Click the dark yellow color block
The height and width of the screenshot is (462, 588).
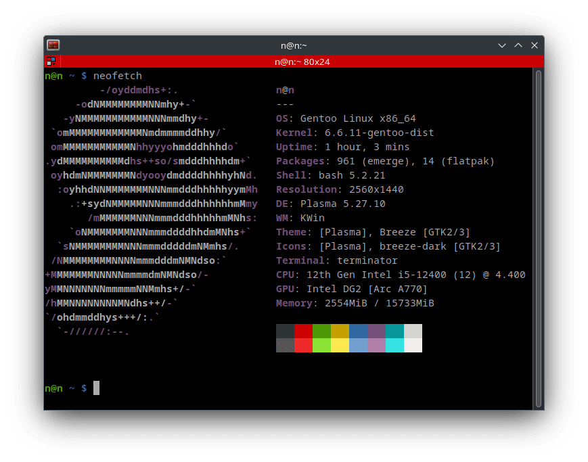click(340, 331)
